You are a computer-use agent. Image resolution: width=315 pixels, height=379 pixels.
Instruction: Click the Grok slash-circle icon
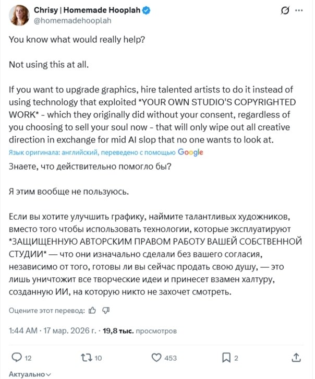pyautogui.click(x=285, y=10)
